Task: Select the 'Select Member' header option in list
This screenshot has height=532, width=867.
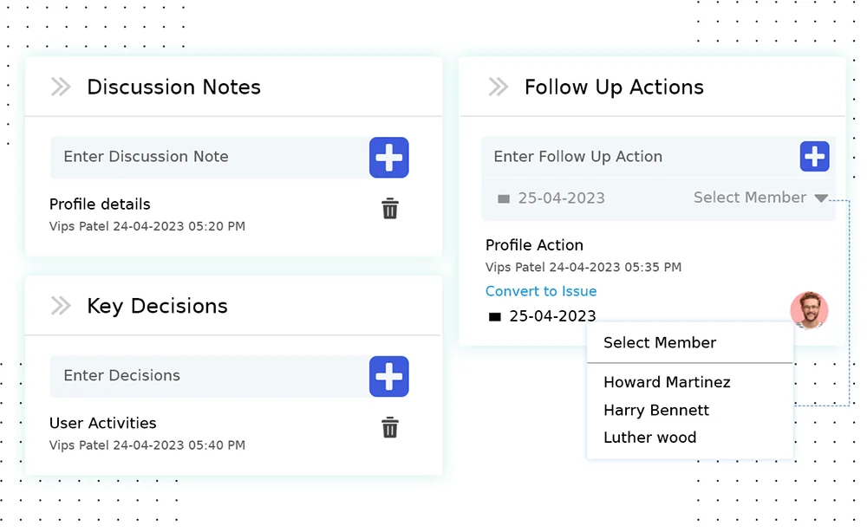Action: tap(660, 342)
